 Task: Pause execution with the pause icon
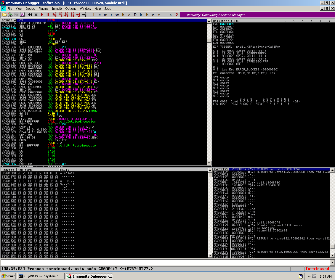click(x=48, y=15)
